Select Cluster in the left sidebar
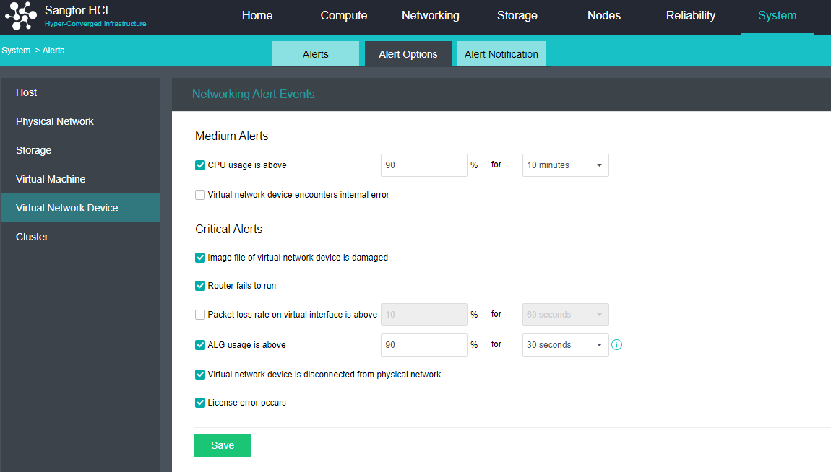This screenshot has width=831, height=472. pos(33,237)
